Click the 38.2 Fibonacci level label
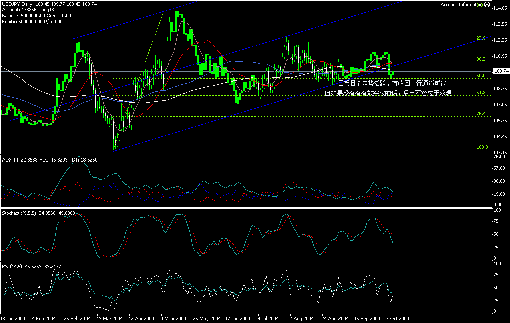 coord(481,59)
